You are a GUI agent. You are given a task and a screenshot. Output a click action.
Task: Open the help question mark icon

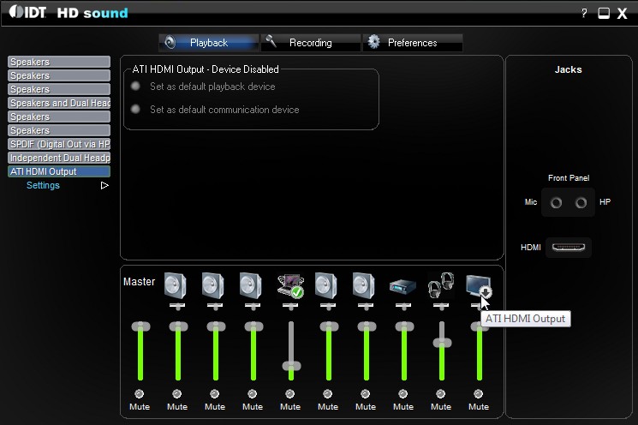584,13
